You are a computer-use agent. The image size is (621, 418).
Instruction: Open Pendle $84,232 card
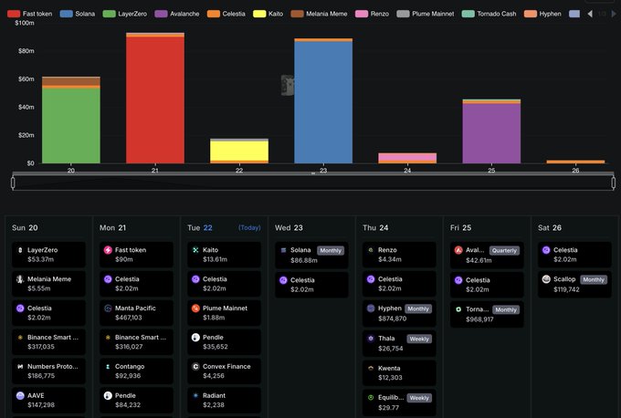pos(136,400)
